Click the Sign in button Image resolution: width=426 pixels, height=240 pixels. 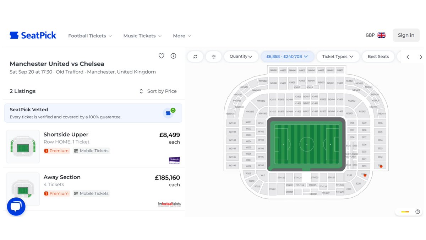(x=406, y=35)
